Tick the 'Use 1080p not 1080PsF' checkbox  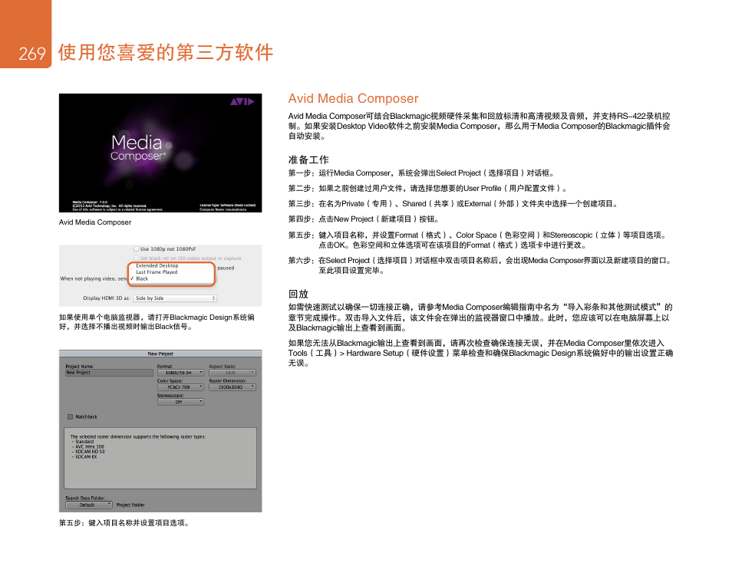(137, 248)
